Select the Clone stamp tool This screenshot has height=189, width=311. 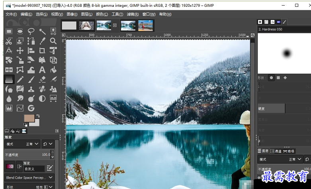[31, 89]
